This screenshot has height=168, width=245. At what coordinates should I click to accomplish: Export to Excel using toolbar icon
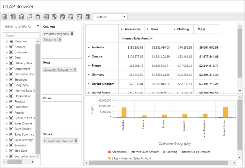pyautogui.click(x=54, y=17)
